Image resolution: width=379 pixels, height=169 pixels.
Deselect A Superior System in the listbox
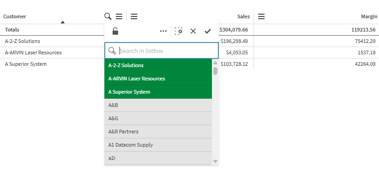pos(158,92)
